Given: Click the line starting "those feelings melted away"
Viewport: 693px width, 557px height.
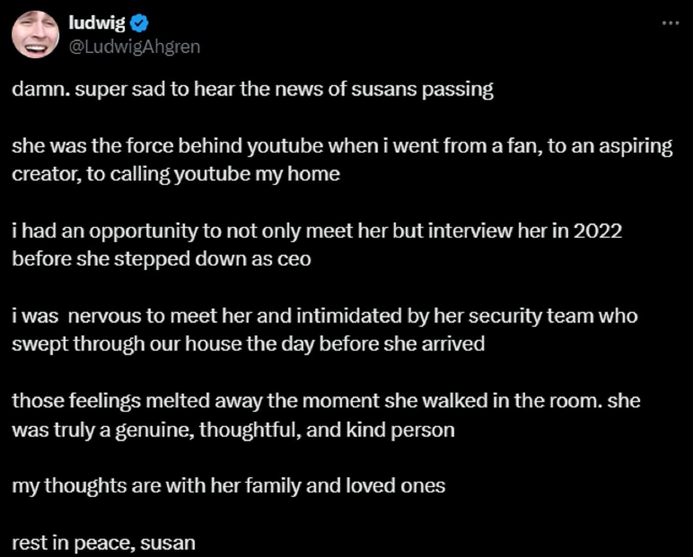Looking at the screenshot, I should (326, 401).
